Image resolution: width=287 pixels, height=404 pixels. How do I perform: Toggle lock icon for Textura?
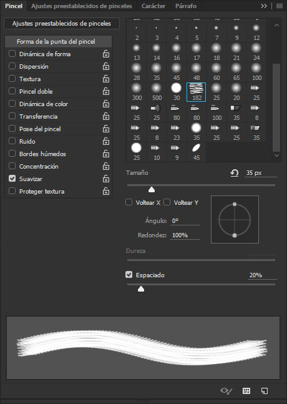(106, 79)
